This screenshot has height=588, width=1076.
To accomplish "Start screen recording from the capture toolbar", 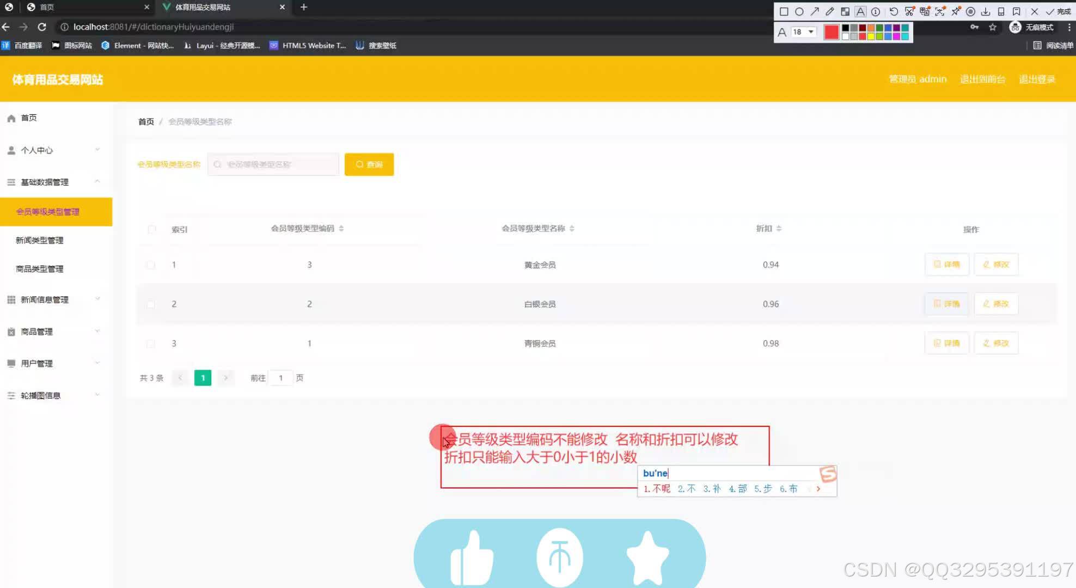I will [970, 11].
